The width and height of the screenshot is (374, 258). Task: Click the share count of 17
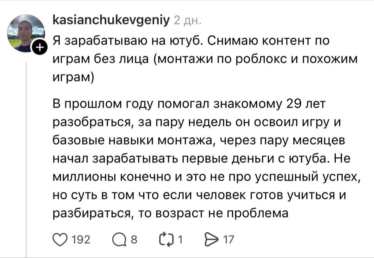tap(228, 240)
